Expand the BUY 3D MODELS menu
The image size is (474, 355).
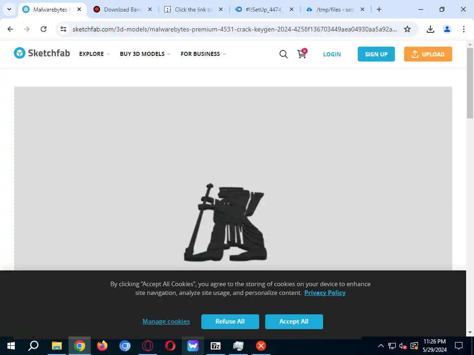click(x=145, y=54)
